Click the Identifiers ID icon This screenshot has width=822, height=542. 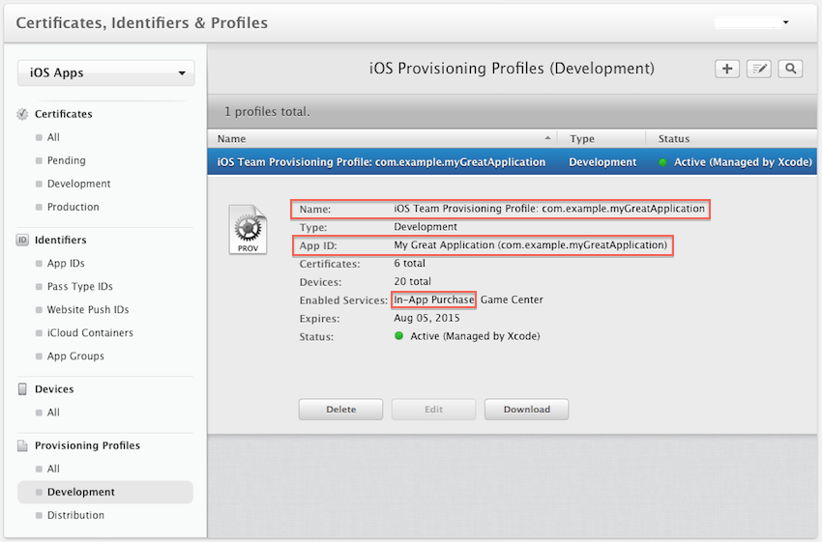(x=23, y=240)
